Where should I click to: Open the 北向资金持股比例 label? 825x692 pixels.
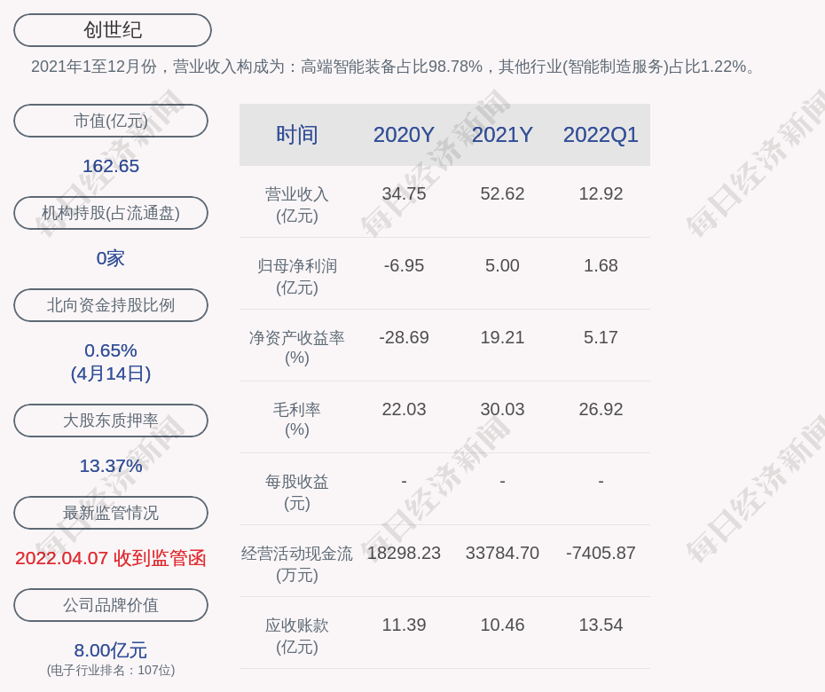pos(111,305)
